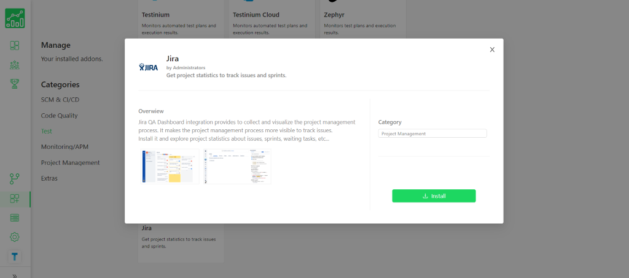Click the Jira logo in dialog header

tap(149, 67)
